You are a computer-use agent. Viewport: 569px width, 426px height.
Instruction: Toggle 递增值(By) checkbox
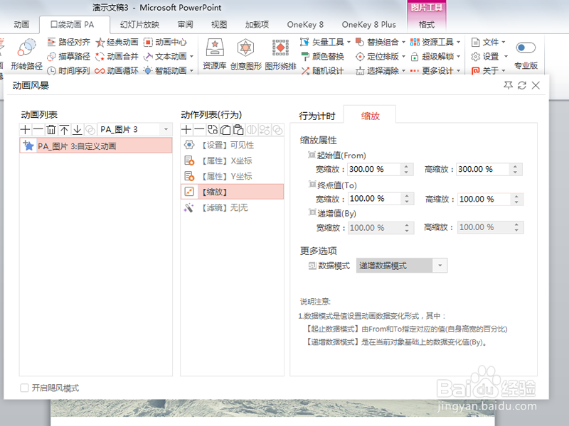pyautogui.click(x=312, y=212)
